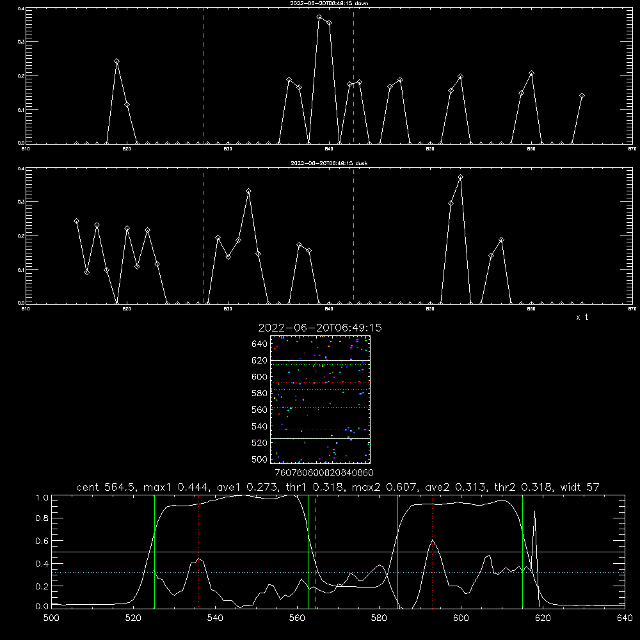Viewport: 640px width, 640px height.
Task: Click the 'widt 57' value in the header
Action: (x=580, y=487)
